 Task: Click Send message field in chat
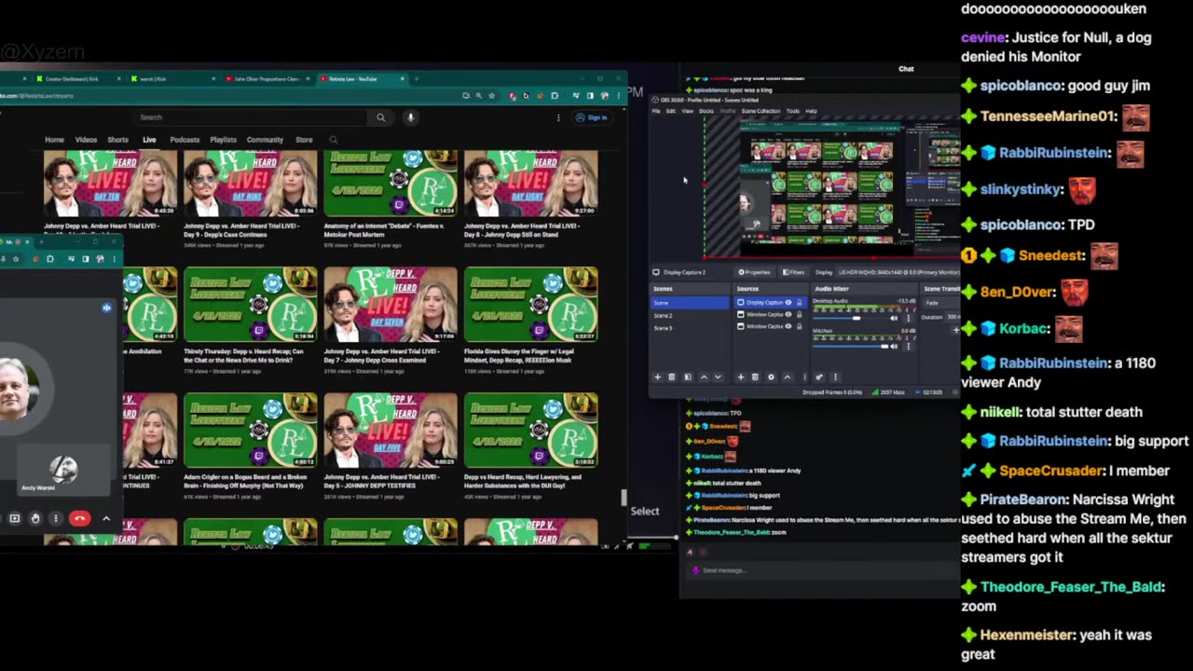pyautogui.click(x=820, y=570)
